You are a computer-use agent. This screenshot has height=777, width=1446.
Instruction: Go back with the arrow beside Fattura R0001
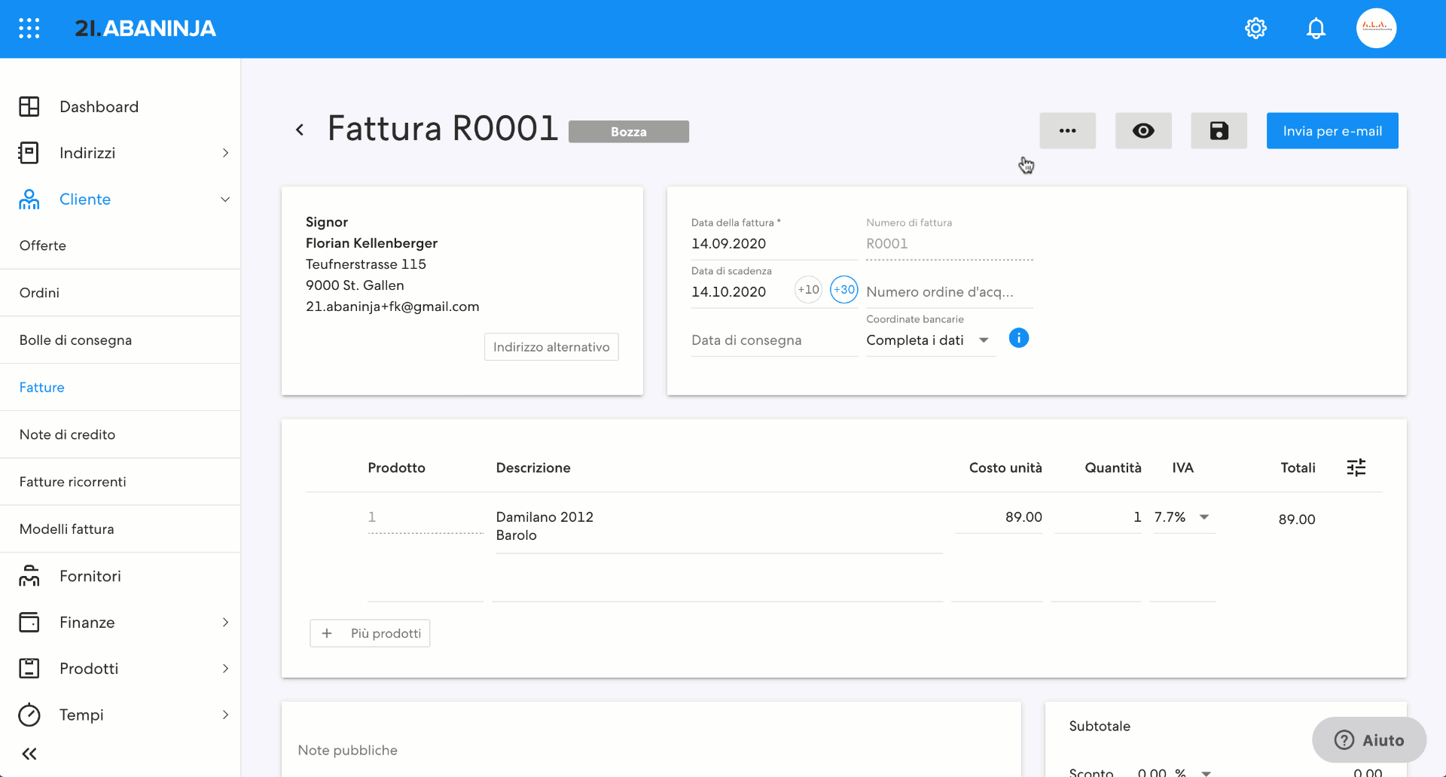point(300,130)
